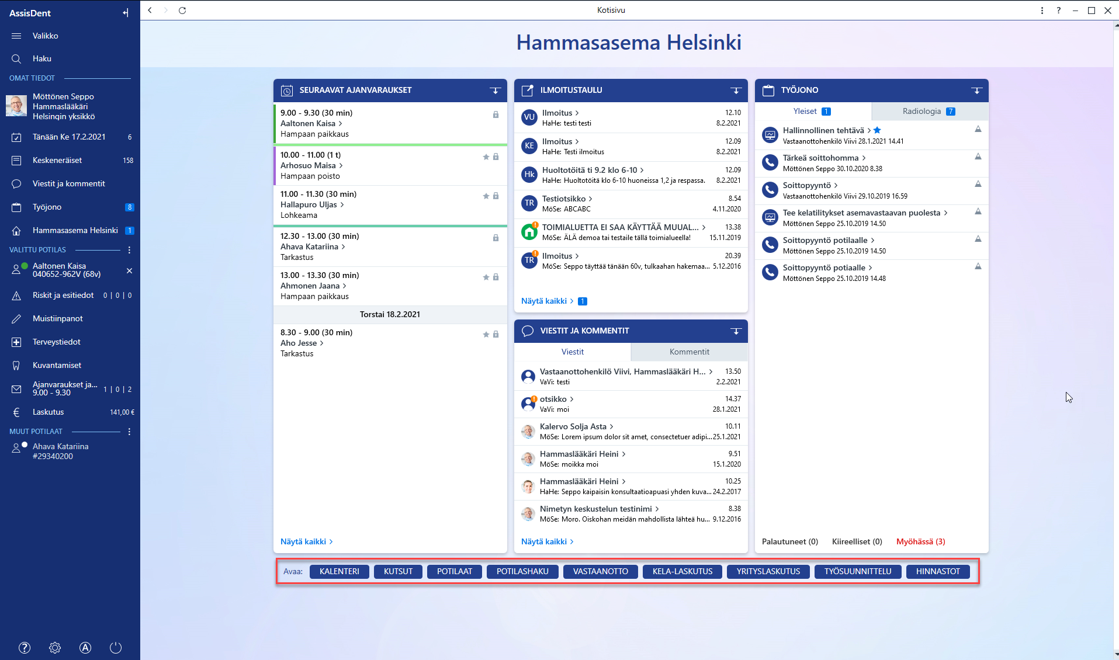Toggle lock on Aaltonen Kaisa appointment
Screen dimensions: 1119x660
496,114
